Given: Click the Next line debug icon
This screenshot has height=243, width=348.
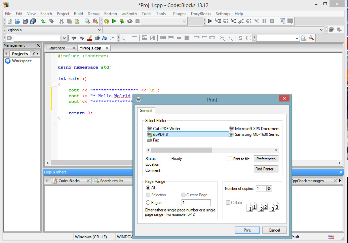Looking at the screenshot, I should click(226, 21).
